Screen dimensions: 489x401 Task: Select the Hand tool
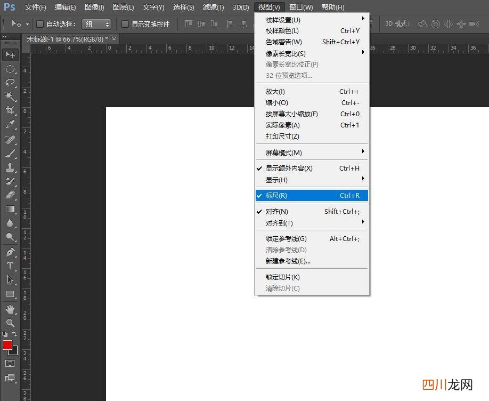click(x=10, y=309)
